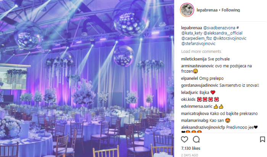The width and height of the screenshot is (267, 157).
Task: Save the post with the bookmark icon
Action: (262, 140)
